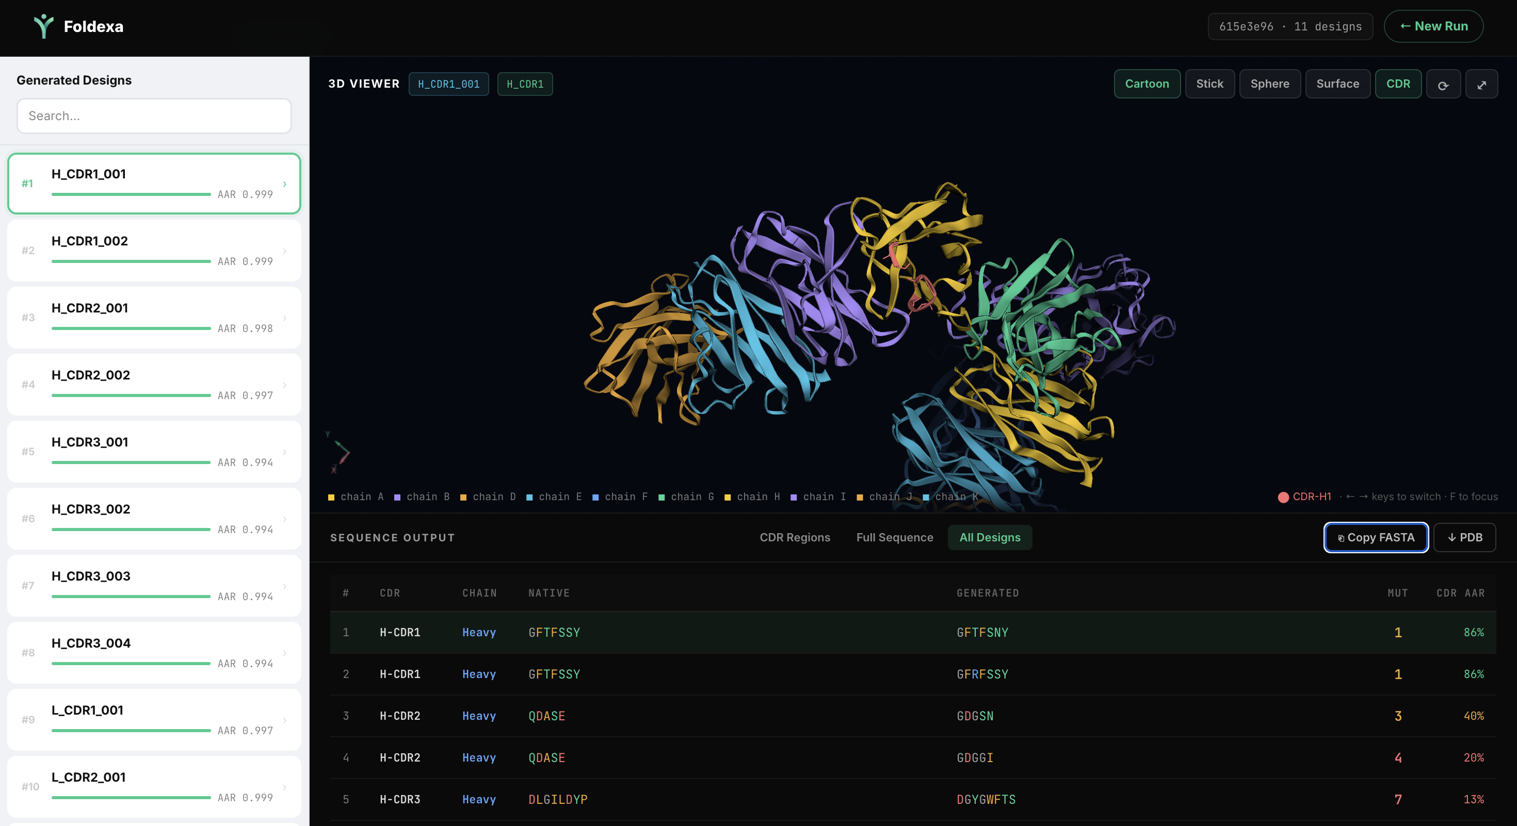The height and width of the screenshot is (826, 1517).
Task: Toggle the CDR highlight button
Action: click(x=1398, y=84)
